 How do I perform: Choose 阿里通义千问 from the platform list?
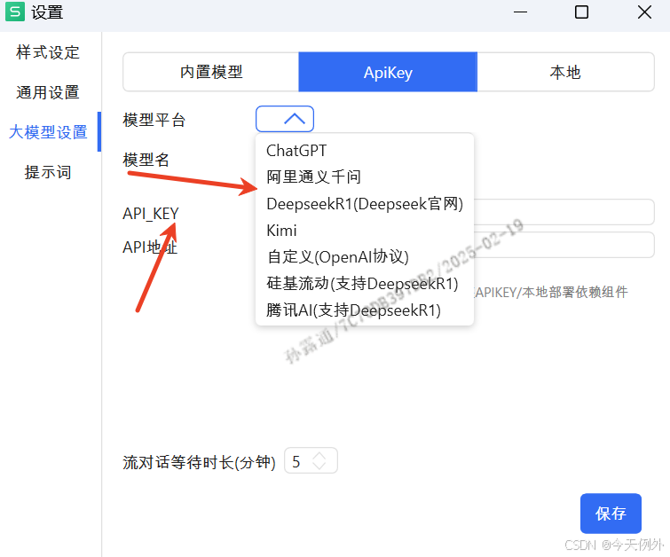(313, 177)
